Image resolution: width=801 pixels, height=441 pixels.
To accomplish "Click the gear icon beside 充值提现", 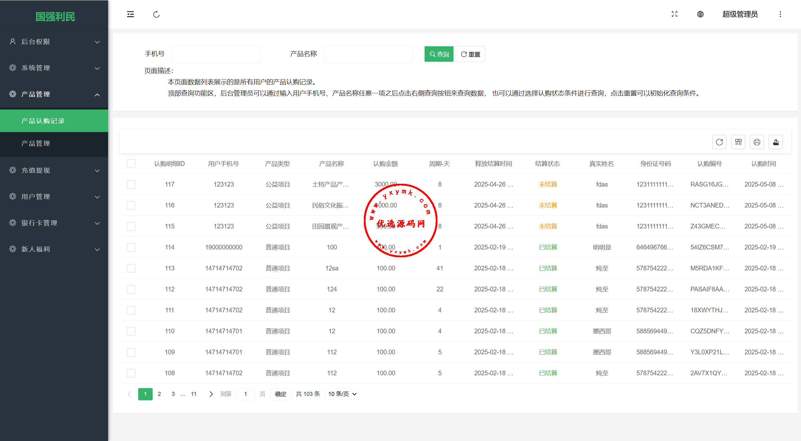I will (x=13, y=170).
